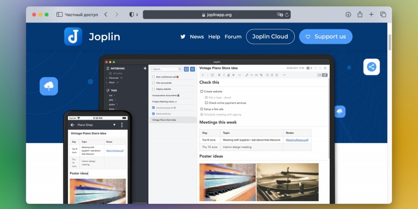
Task: Click the translate page icon in address bar
Action: click(x=280, y=15)
